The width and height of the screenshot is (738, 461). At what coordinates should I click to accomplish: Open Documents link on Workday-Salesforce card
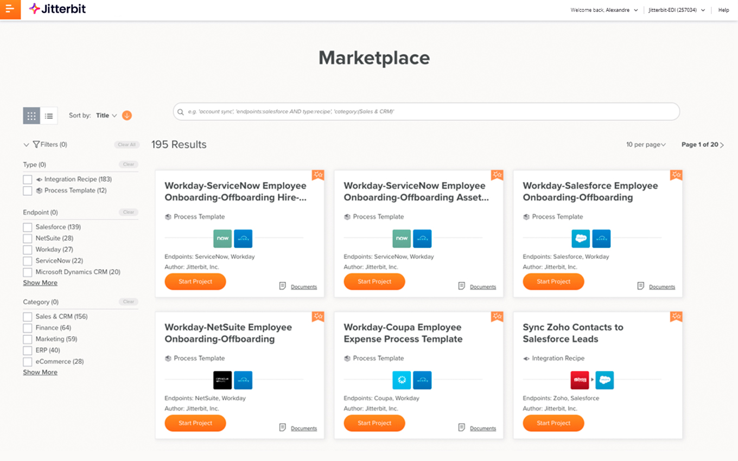click(662, 287)
